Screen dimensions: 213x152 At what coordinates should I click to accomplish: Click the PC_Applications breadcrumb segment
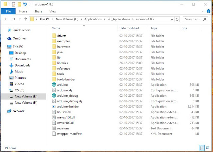tap(119, 19)
